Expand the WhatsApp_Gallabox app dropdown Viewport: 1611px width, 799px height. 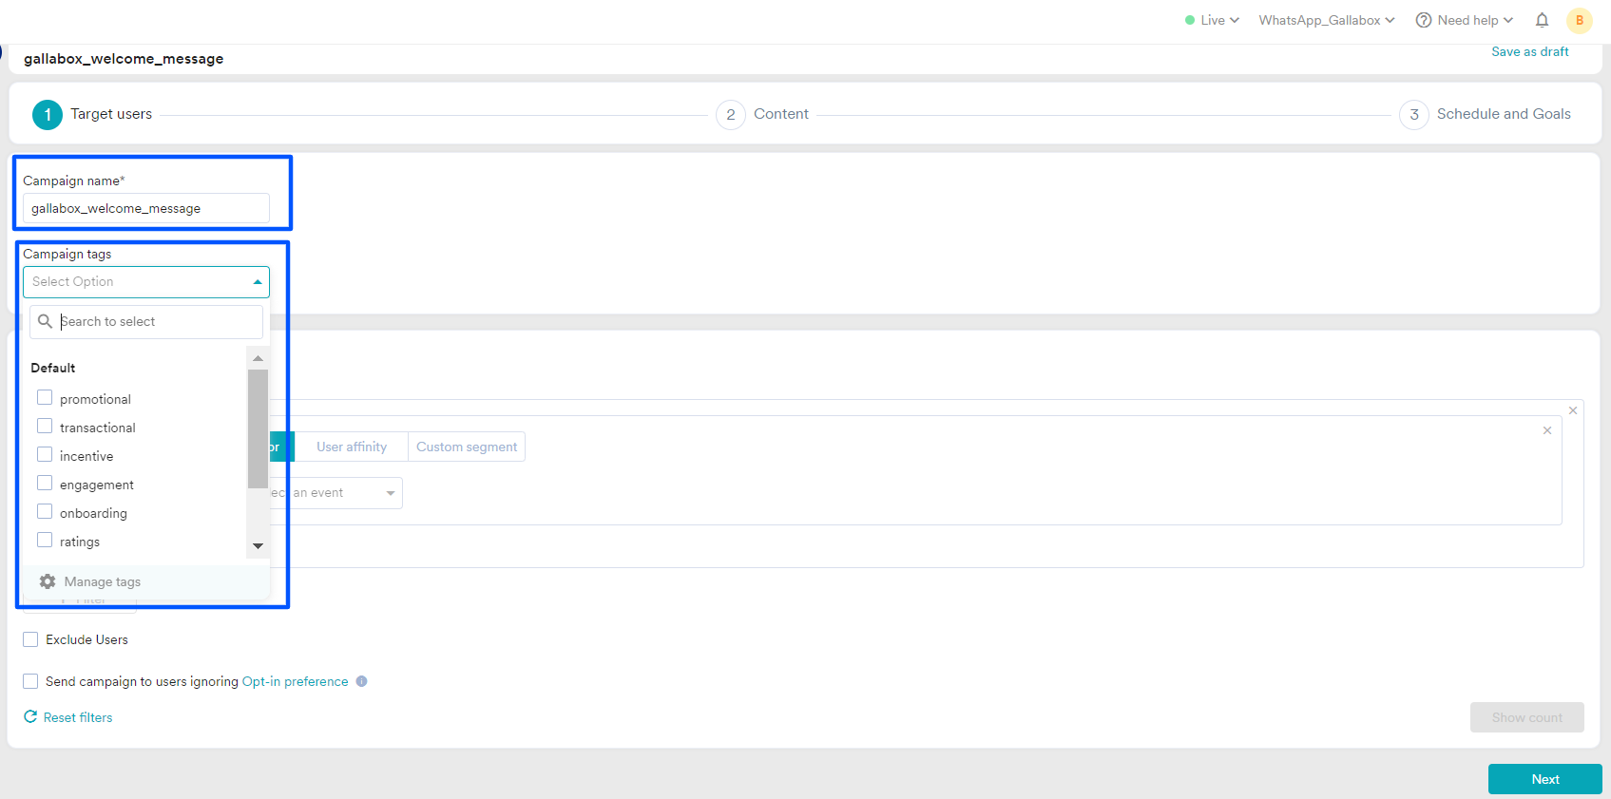[1326, 20]
